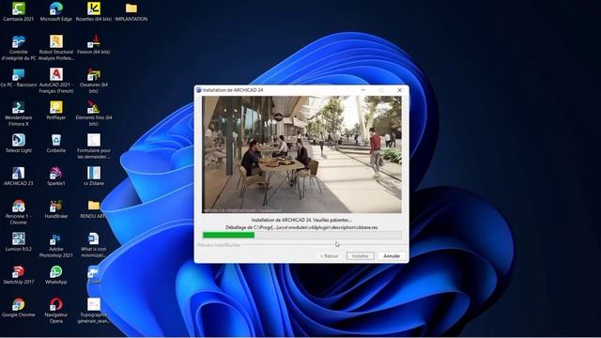Select the RENDU ART folder icon
The image size is (601, 338).
coord(94,209)
